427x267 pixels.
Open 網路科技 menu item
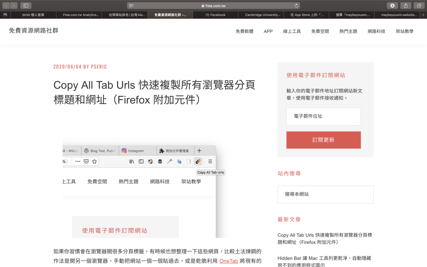pos(376,31)
